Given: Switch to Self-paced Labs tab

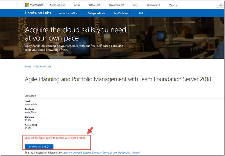Looking at the screenshot, I should point(97,13).
